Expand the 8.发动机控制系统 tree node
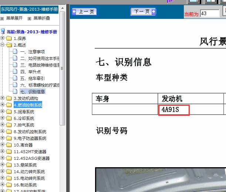226x192 pixels. pyautogui.click(x=2, y=131)
